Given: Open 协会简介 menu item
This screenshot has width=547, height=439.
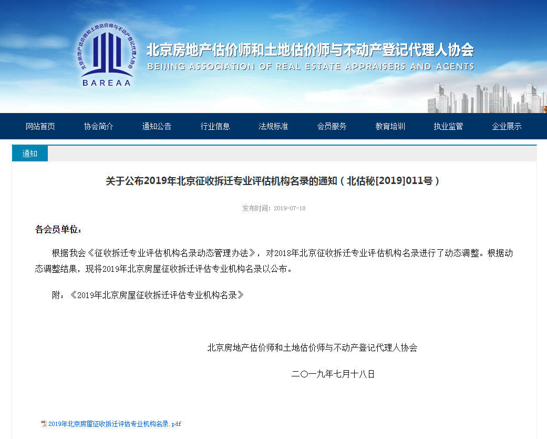Looking at the screenshot, I should tap(99, 126).
